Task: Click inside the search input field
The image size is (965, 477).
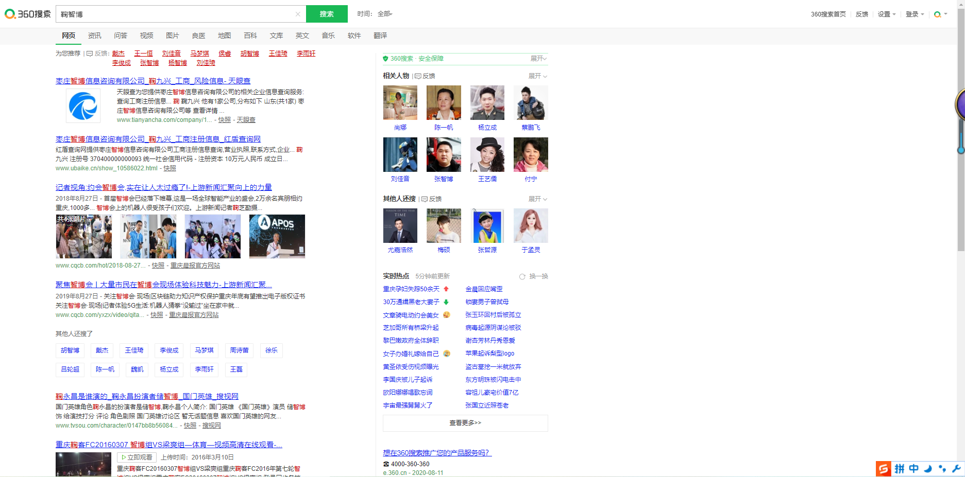Action: click(175, 14)
